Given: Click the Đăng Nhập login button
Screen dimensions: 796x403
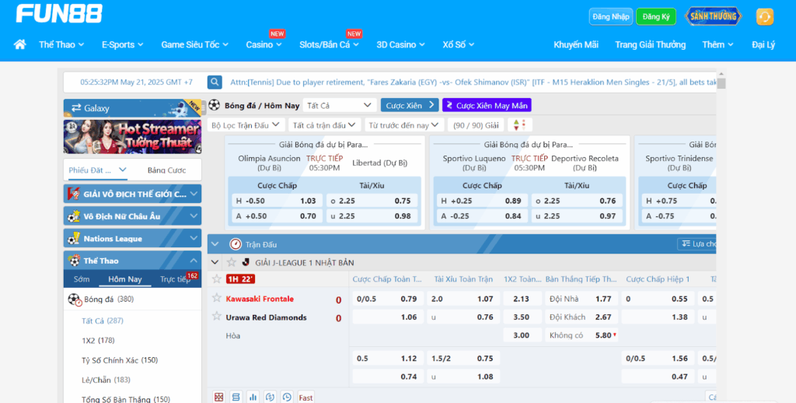Looking at the screenshot, I should (x=611, y=17).
